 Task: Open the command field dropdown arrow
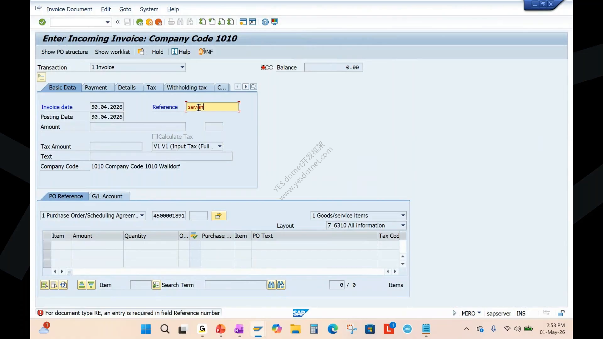(x=108, y=22)
